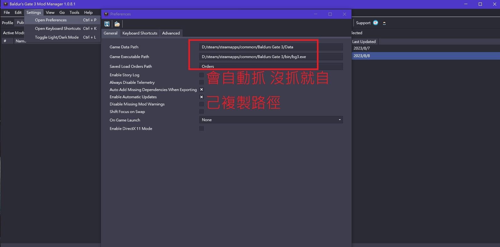The image size is (500, 247).
Task: Switch to the Advanced tab
Action: tap(171, 33)
